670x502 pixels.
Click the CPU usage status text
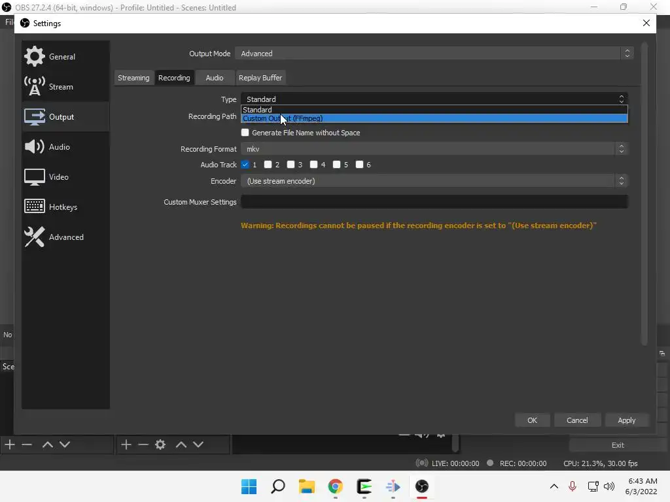pos(601,463)
